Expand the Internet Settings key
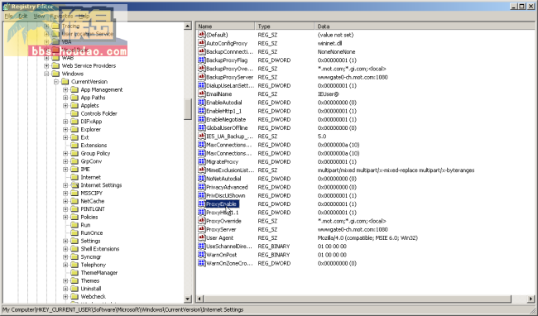Image resolution: width=538 pixels, height=316 pixels. pos(65,185)
